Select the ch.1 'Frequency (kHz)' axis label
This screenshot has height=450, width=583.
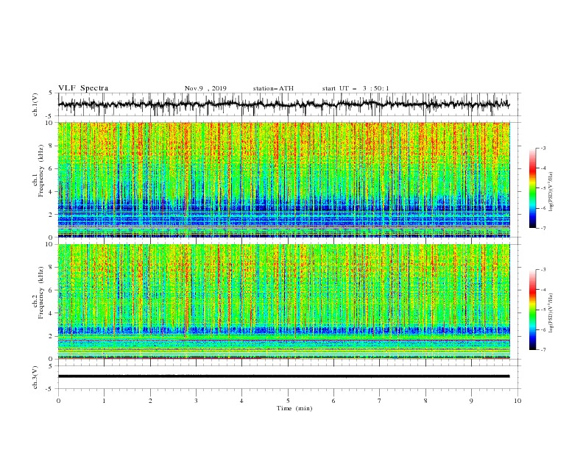pos(41,171)
